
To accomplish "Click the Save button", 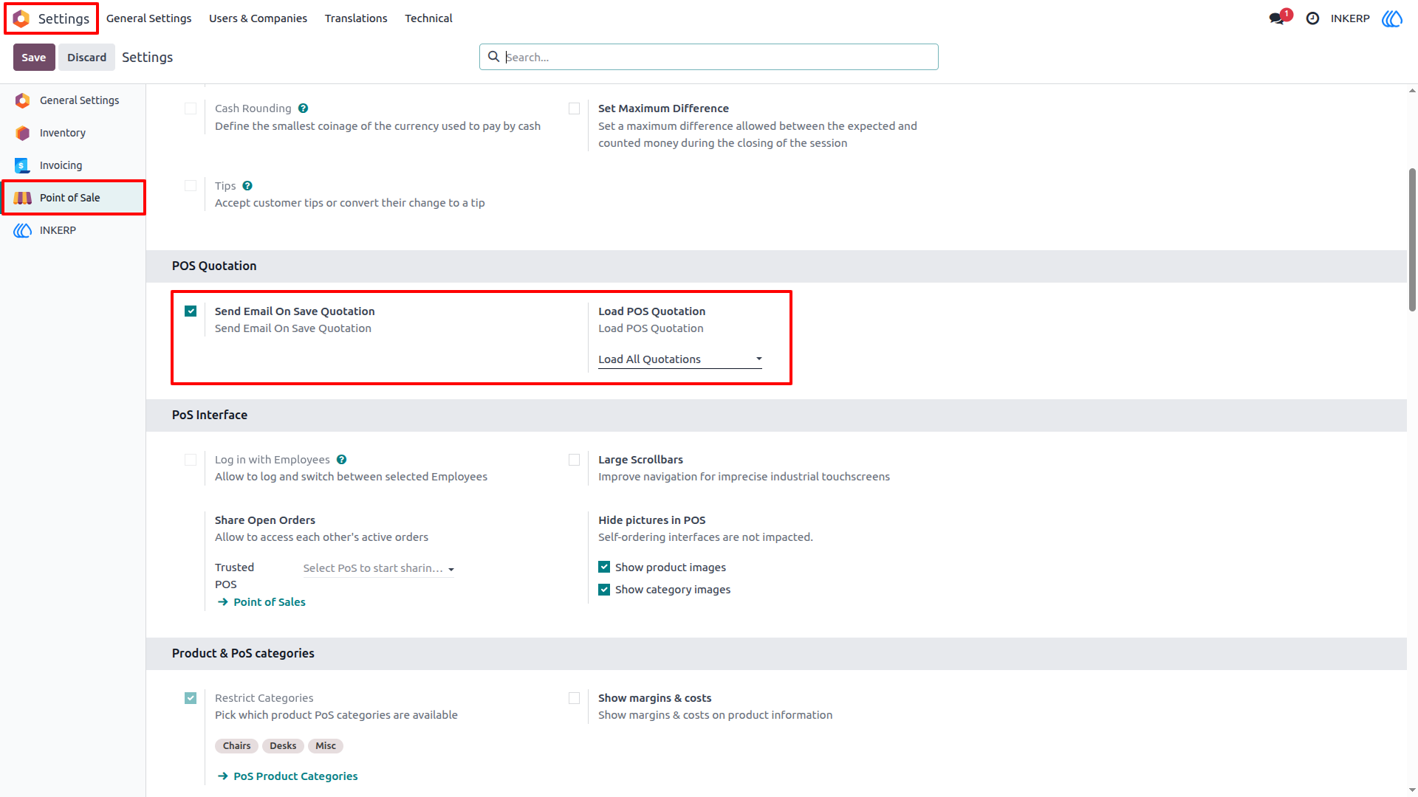I will (x=34, y=58).
